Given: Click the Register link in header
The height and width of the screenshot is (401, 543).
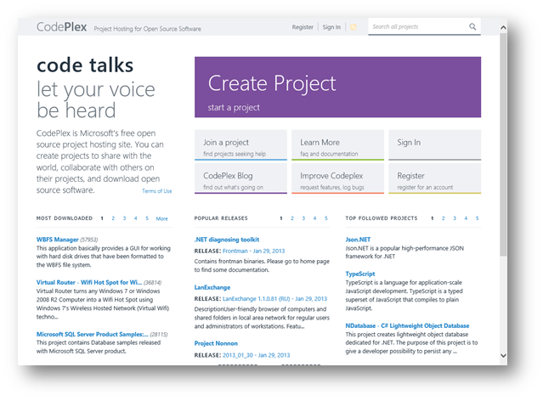Looking at the screenshot, I should coord(303,27).
